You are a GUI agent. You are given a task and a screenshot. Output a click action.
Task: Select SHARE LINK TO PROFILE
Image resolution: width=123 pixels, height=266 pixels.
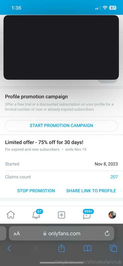tap(91, 191)
